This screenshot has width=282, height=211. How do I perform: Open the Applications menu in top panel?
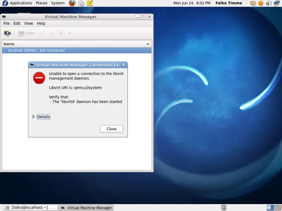21,3
